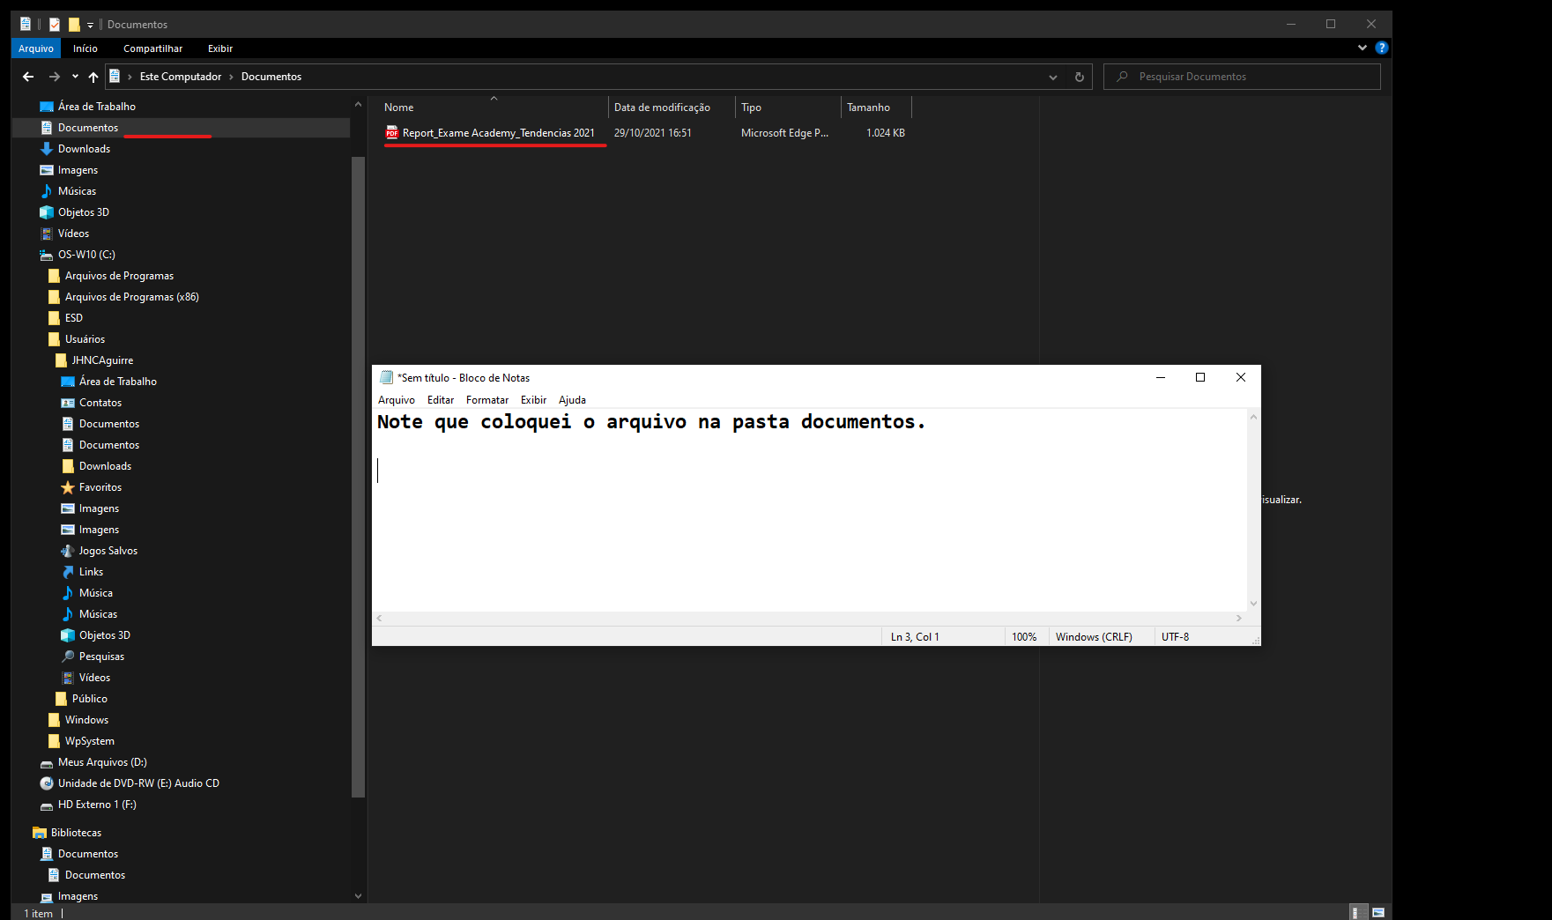Image resolution: width=1552 pixels, height=920 pixels.
Task: Open Pesquisas folder in tree
Action: [101, 657]
